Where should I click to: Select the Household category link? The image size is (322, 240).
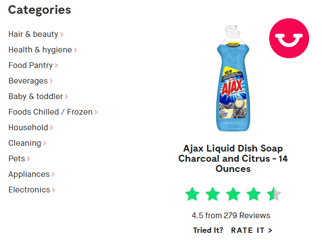(x=28, y=128)
